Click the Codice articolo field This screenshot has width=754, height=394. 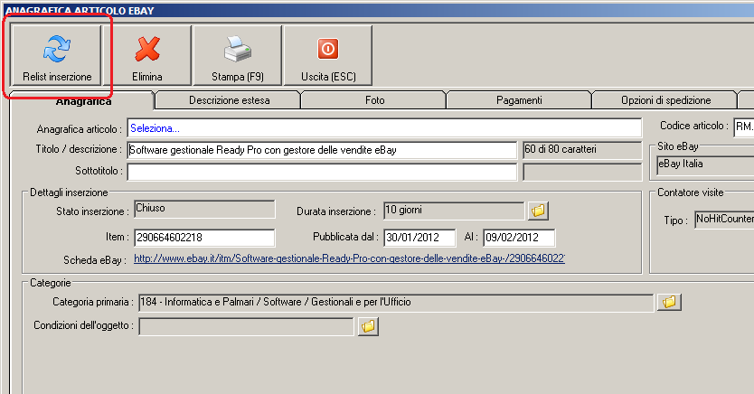click(x=743, y=127)
